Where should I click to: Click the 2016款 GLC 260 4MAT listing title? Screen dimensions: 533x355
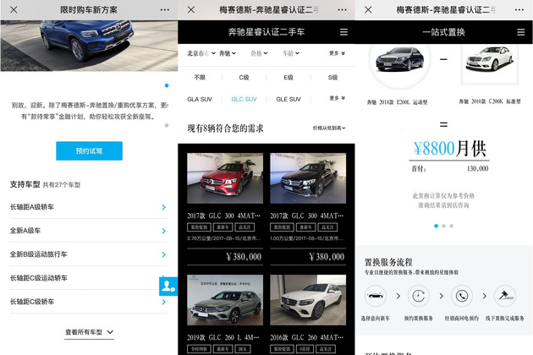click(306, 337)
